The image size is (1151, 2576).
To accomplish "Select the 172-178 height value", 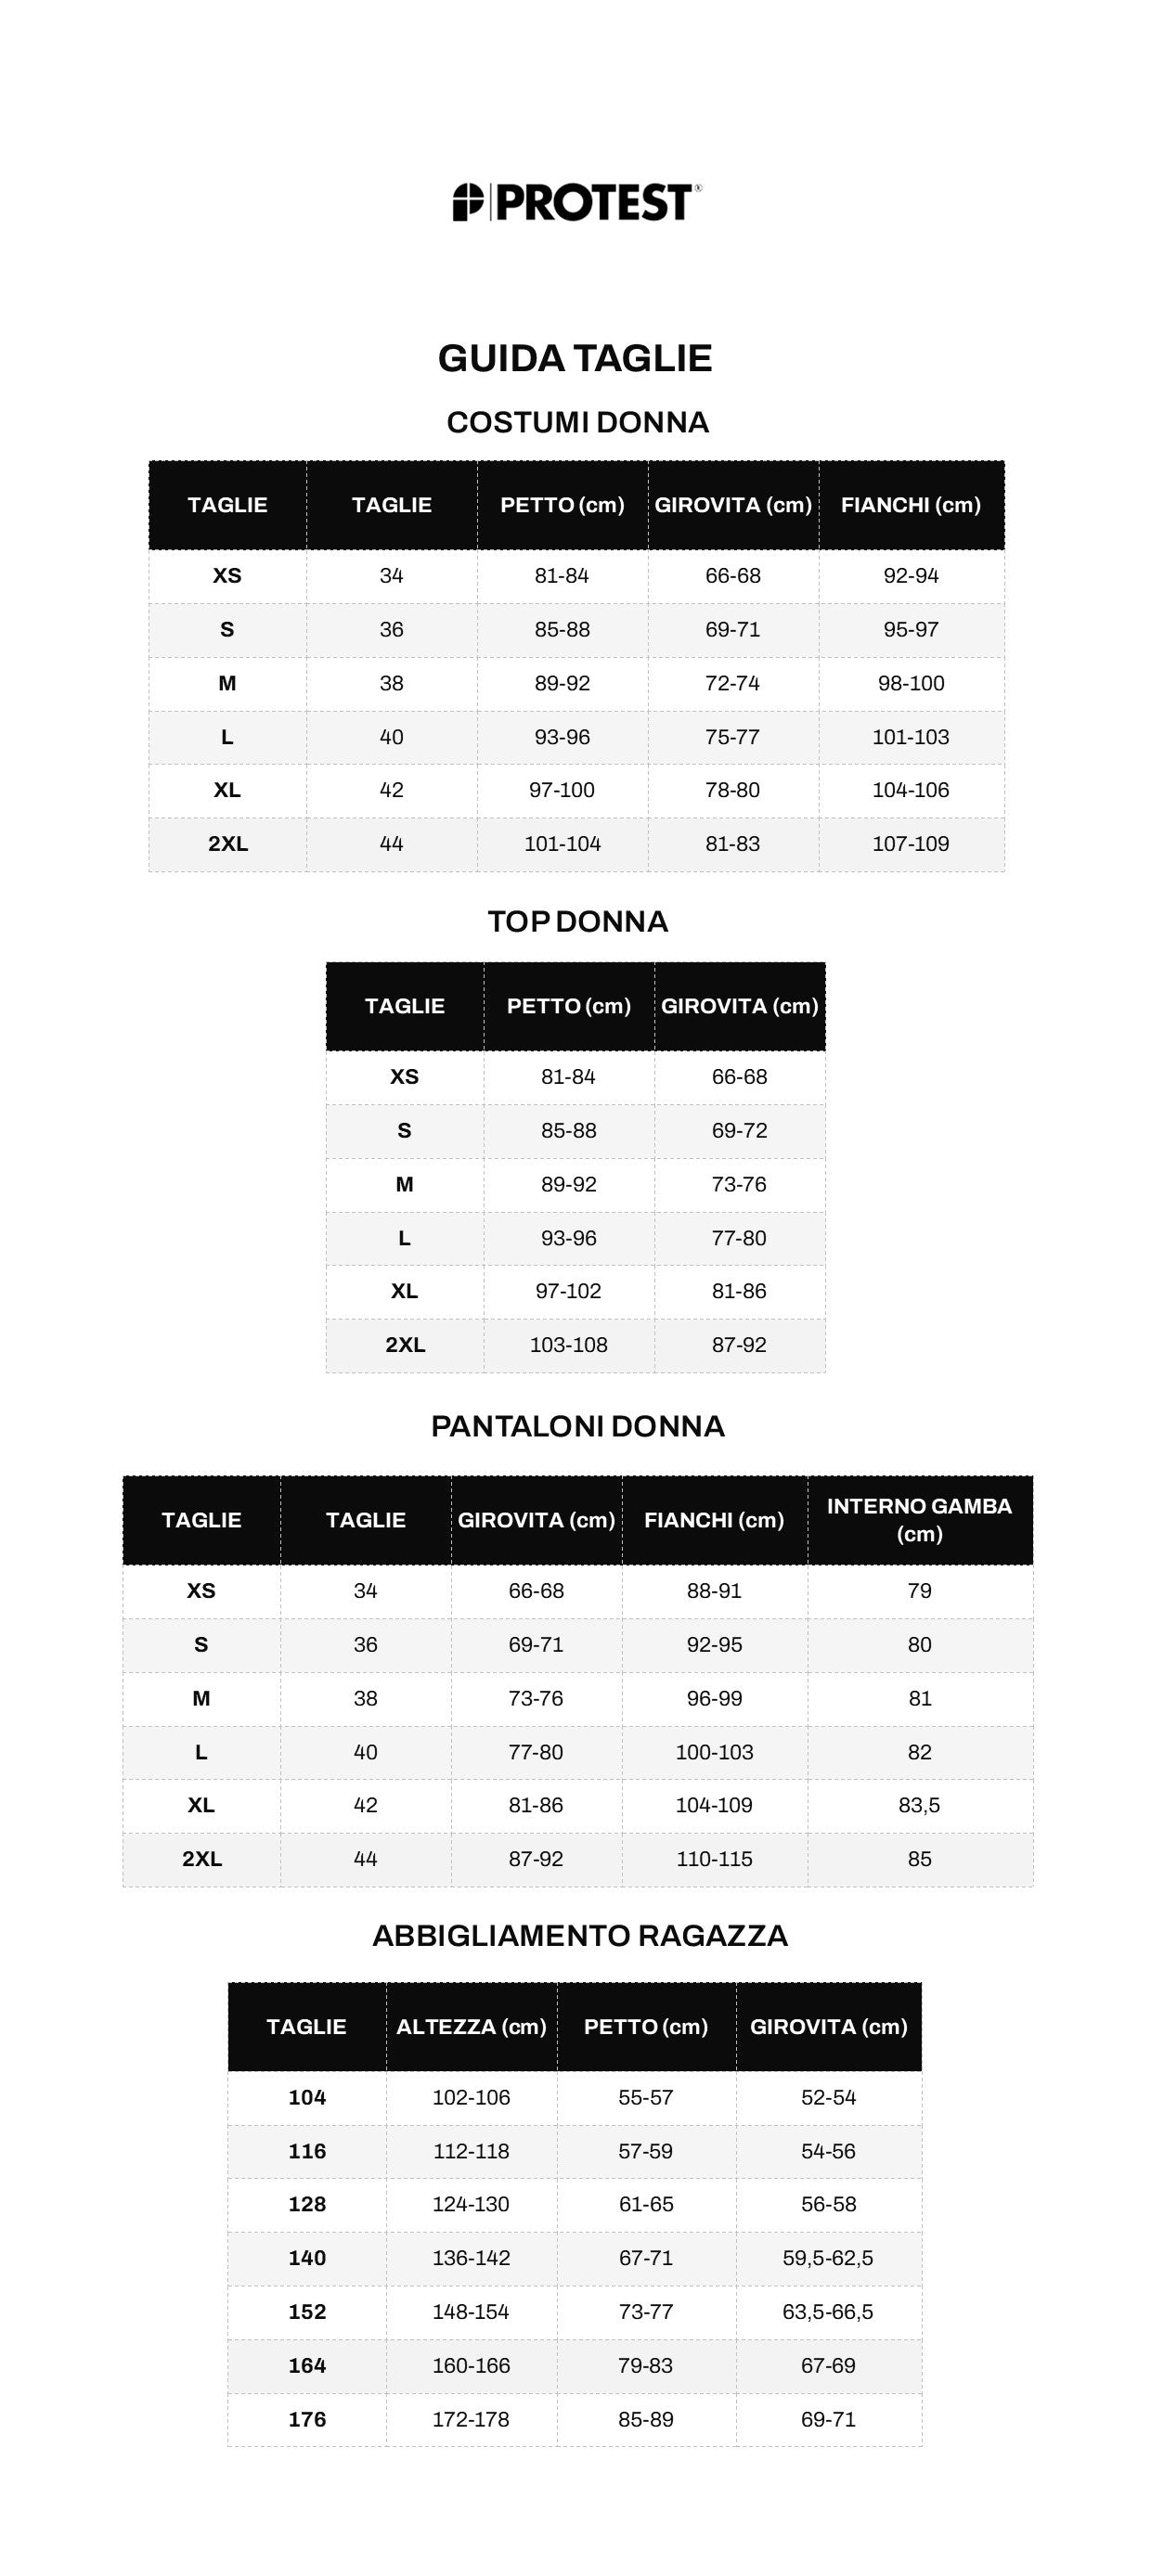I will pos(471,2419).
